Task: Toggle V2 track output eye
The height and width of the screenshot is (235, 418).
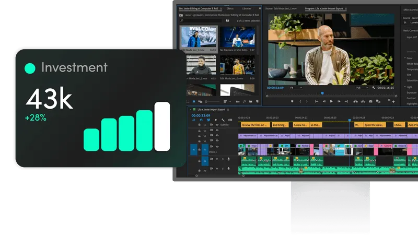Action: [x=217, y=140]
